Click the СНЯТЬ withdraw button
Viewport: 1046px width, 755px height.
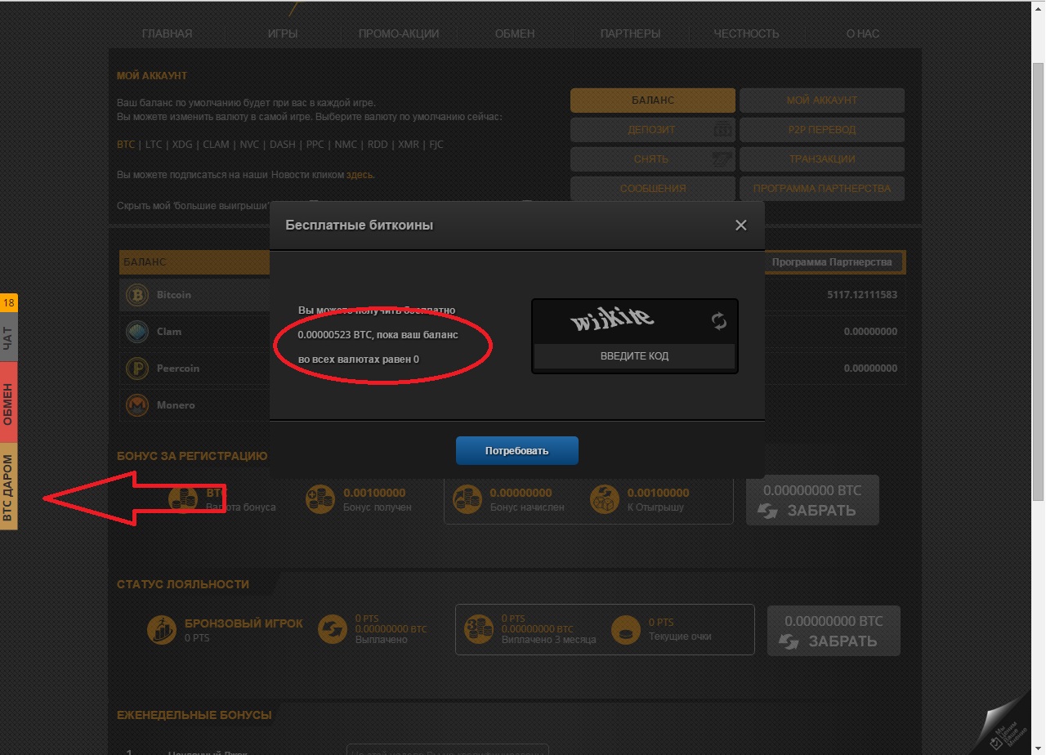653,159
